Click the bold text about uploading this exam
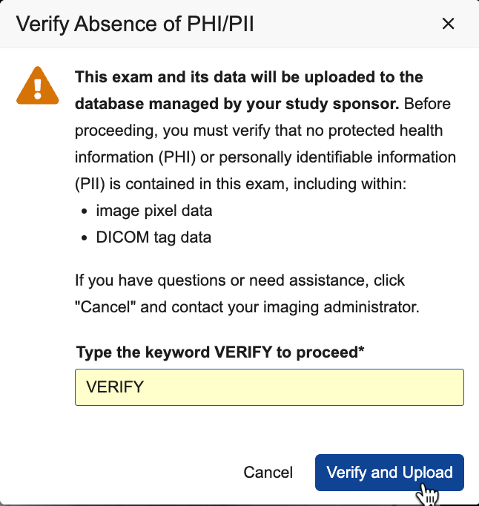Image resolution: width=479 pixels, height=506 pixels. [x=248, y=77]
